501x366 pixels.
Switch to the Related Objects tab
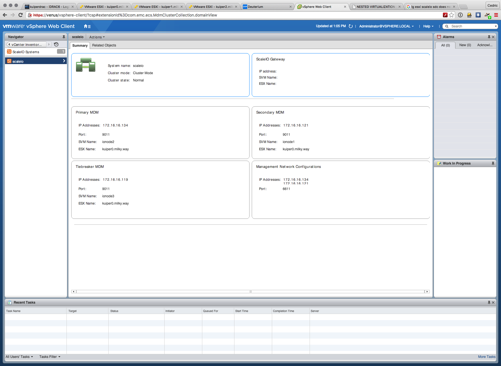pyautogui.click(x=104, y=45)
